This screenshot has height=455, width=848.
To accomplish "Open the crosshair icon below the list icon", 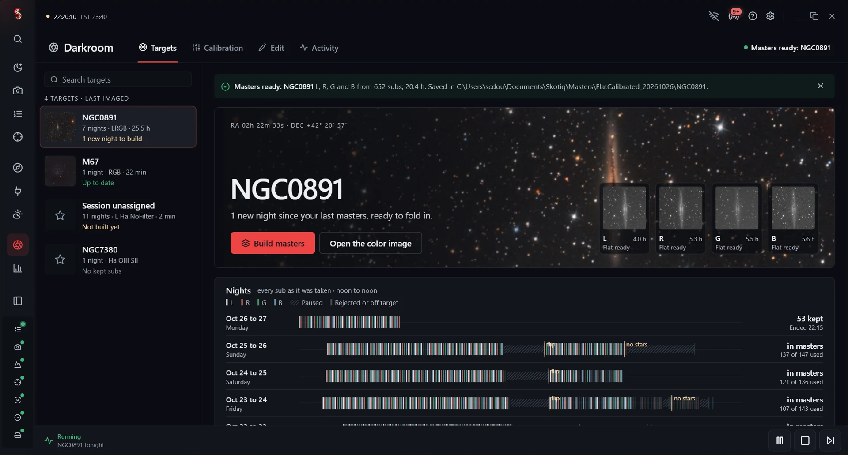I will pos(18,137).
